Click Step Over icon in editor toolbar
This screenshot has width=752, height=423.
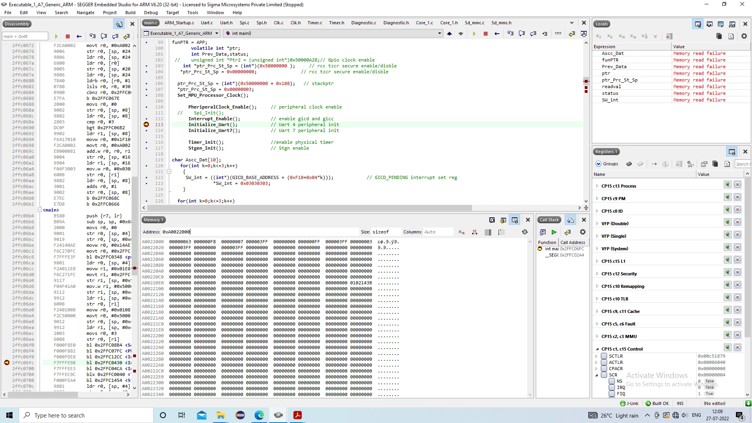coord(522,34)
